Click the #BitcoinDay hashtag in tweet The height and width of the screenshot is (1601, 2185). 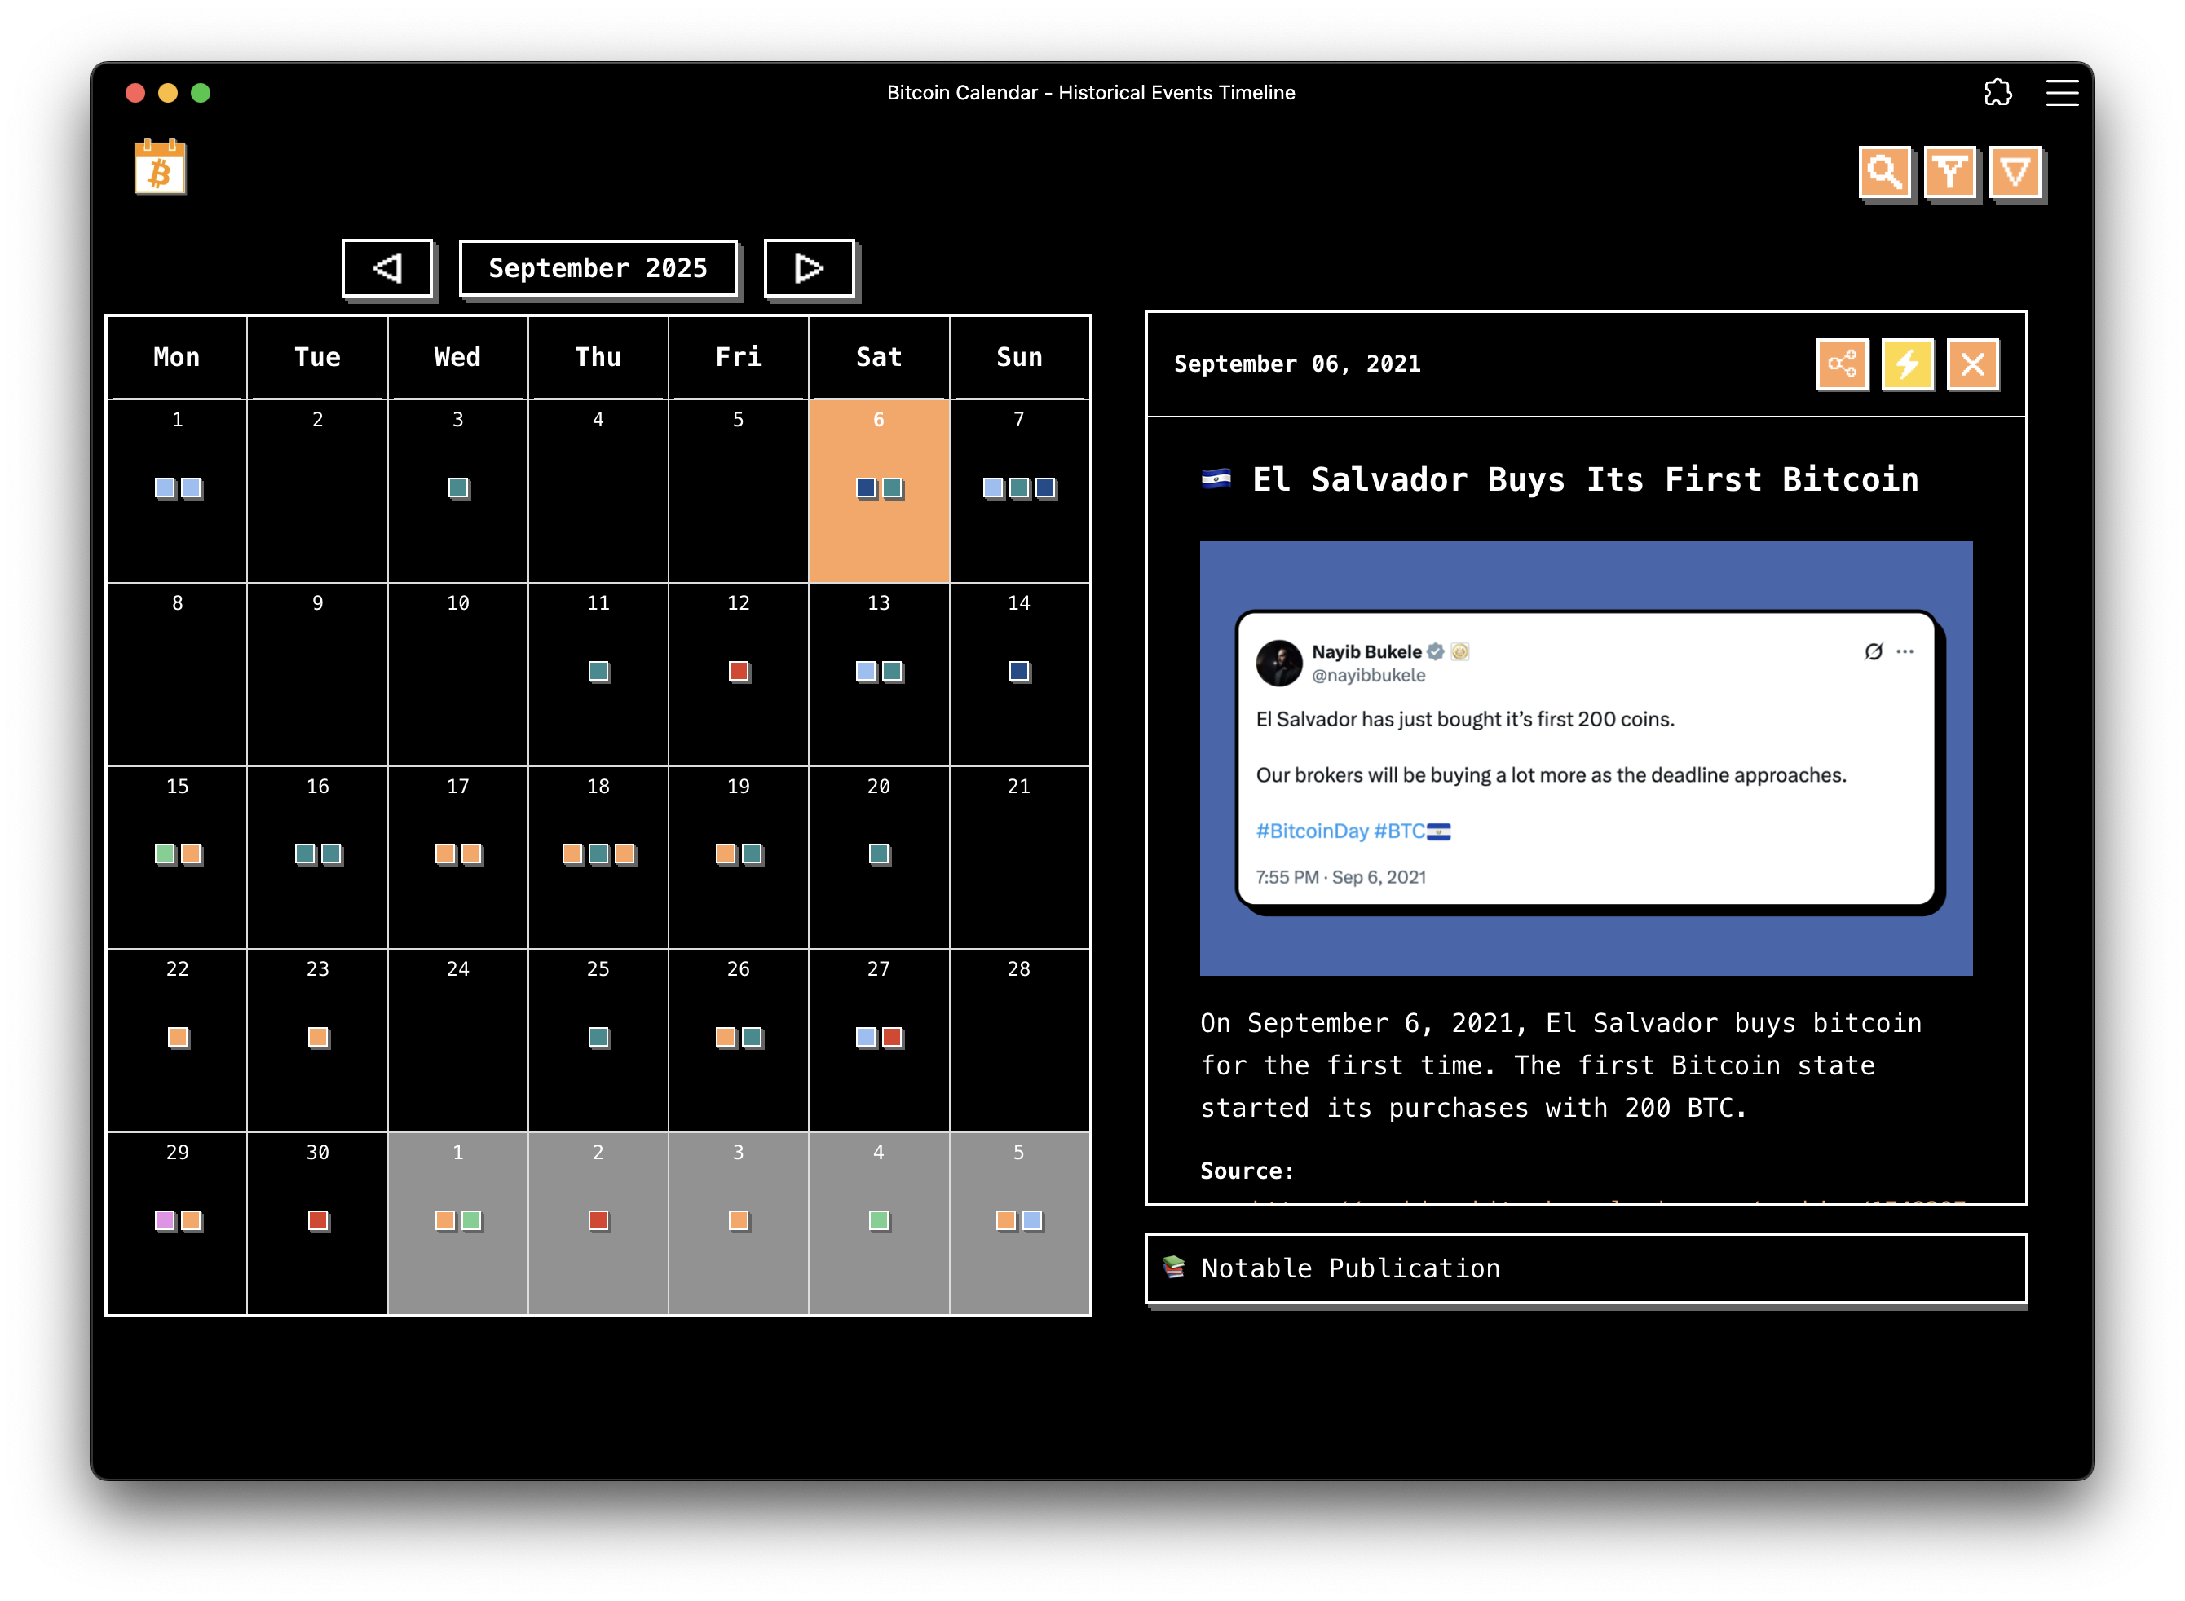pyautogui.click(x=1312, y=831)
